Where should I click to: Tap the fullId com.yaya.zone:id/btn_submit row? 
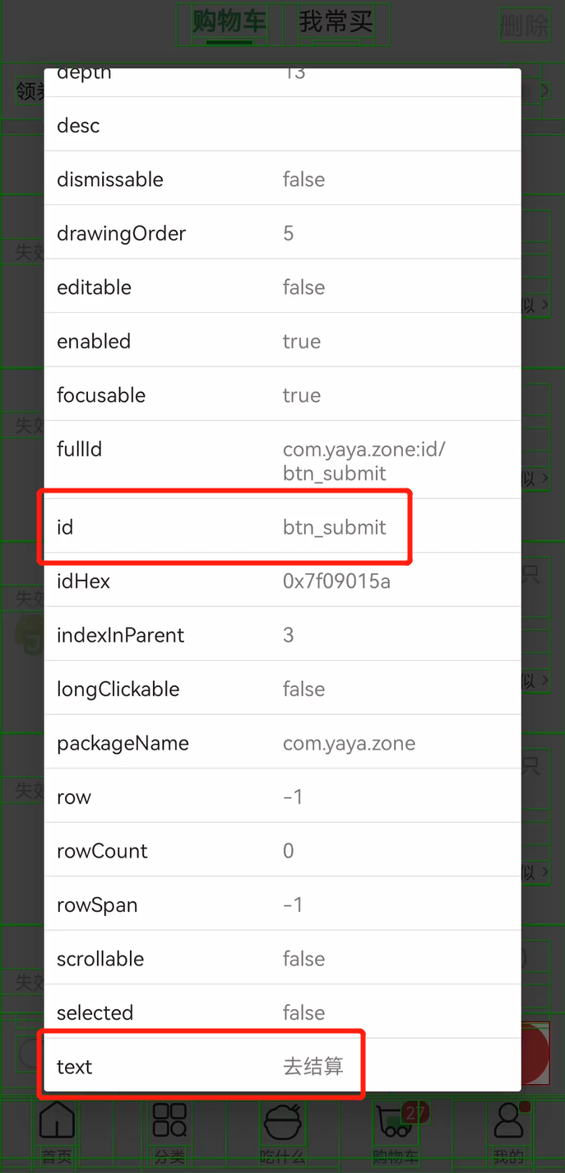pos(282,460)
